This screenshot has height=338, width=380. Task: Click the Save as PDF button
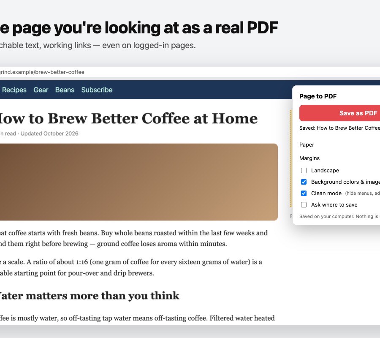pos(339,113)
